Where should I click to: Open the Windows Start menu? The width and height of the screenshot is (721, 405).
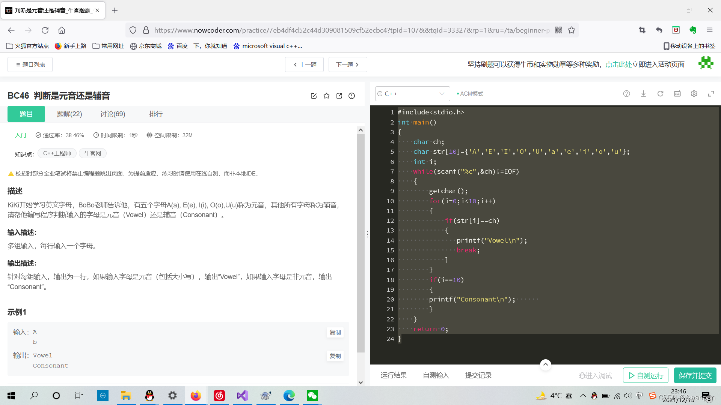pyautogui.click(x=11, y=396)
